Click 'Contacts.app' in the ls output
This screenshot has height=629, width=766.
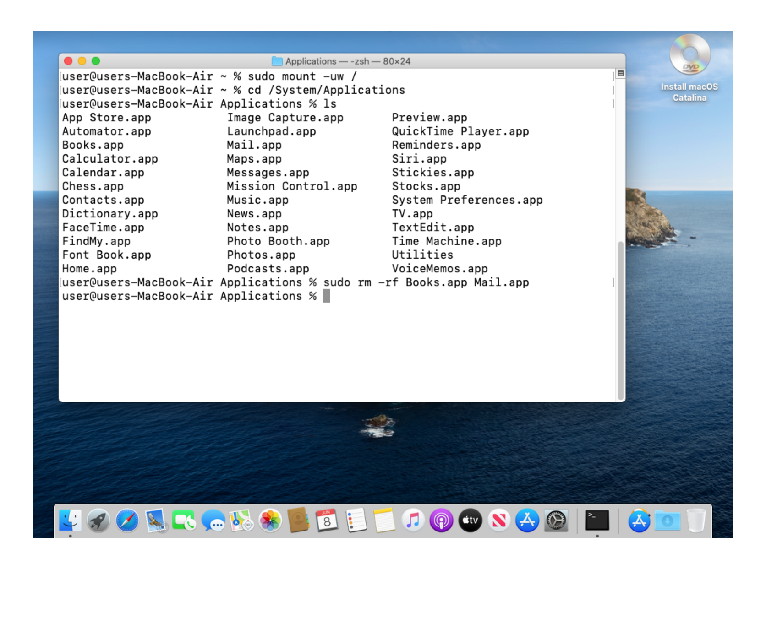(103, 200)
